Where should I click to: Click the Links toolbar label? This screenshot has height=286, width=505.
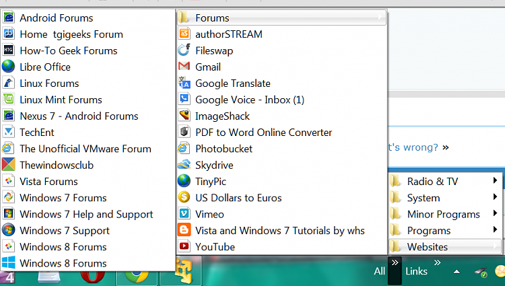pos(416,271)
